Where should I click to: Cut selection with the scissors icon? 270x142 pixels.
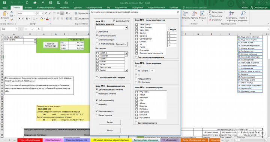12,12
